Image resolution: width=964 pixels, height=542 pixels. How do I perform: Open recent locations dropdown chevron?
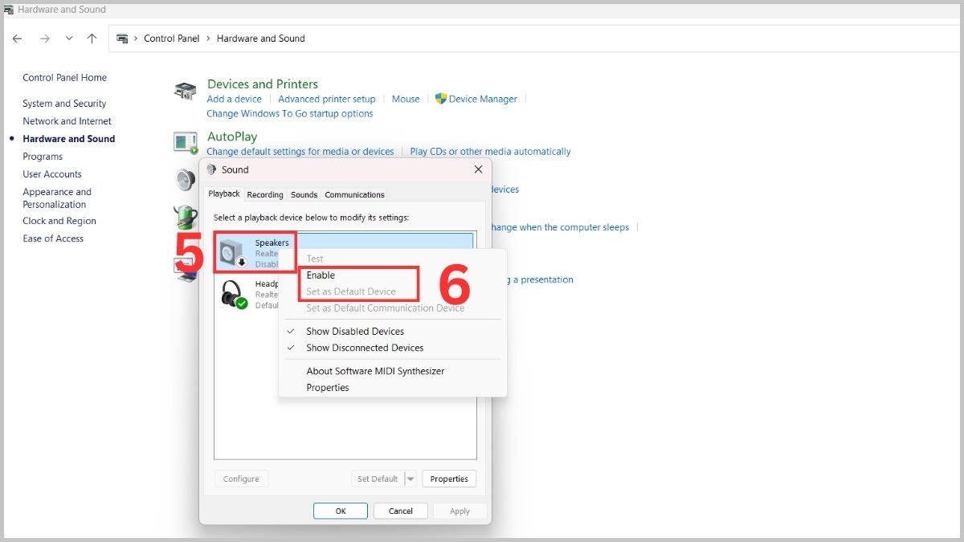[x=69, y=39]
